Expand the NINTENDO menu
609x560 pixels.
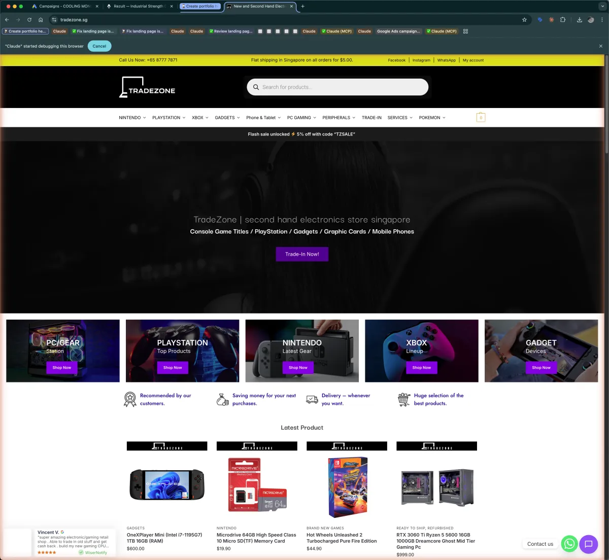click(132, 118)
